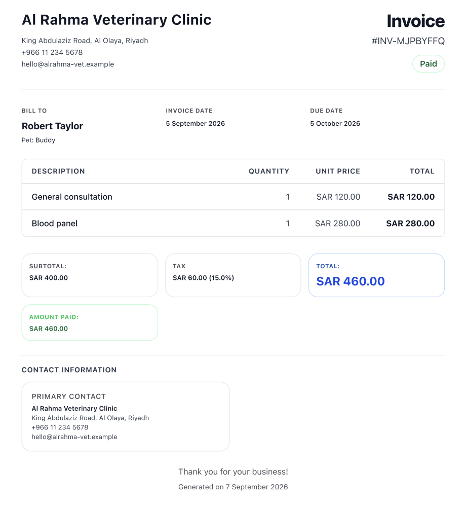Click the Paid status badge

click(x=429, y=64)
